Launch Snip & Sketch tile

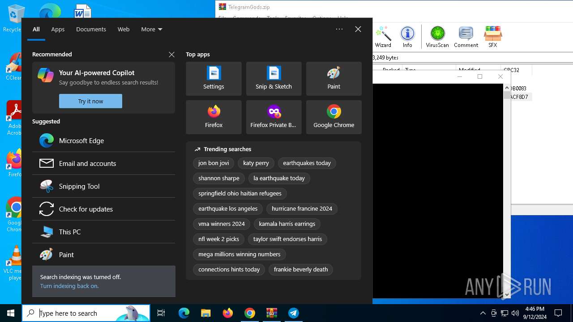click(x=274, y=79)
